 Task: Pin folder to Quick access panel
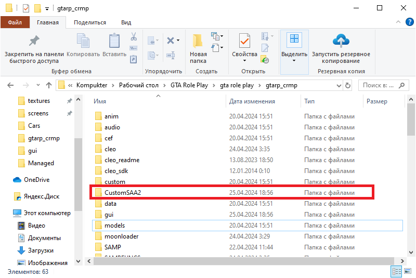[34, 49]
